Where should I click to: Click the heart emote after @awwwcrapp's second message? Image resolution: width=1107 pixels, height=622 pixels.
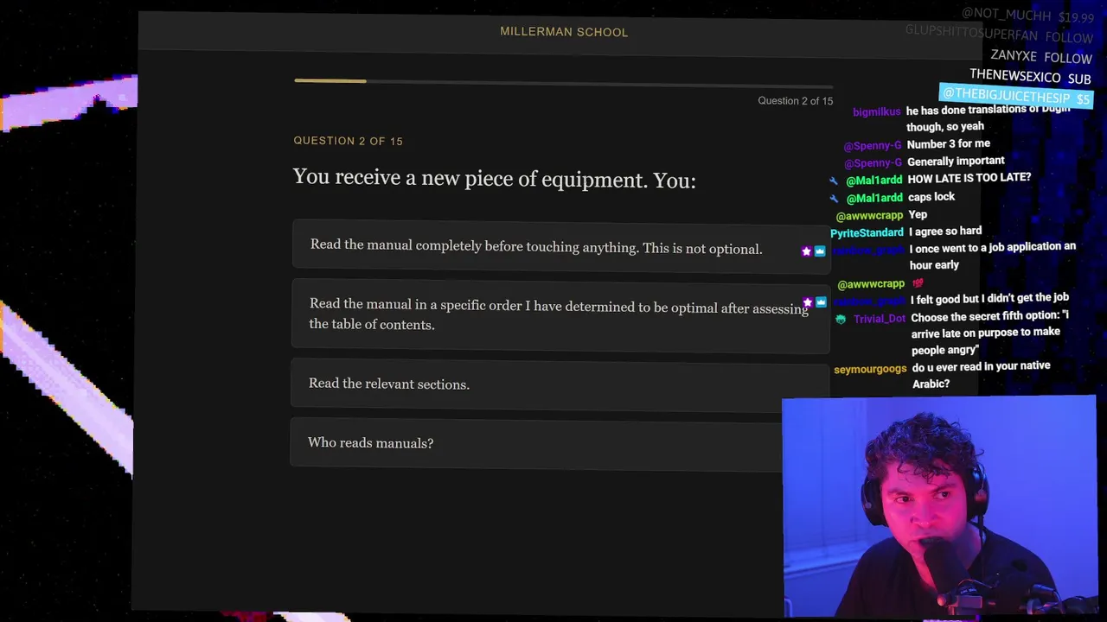click(x=918, y=283)
